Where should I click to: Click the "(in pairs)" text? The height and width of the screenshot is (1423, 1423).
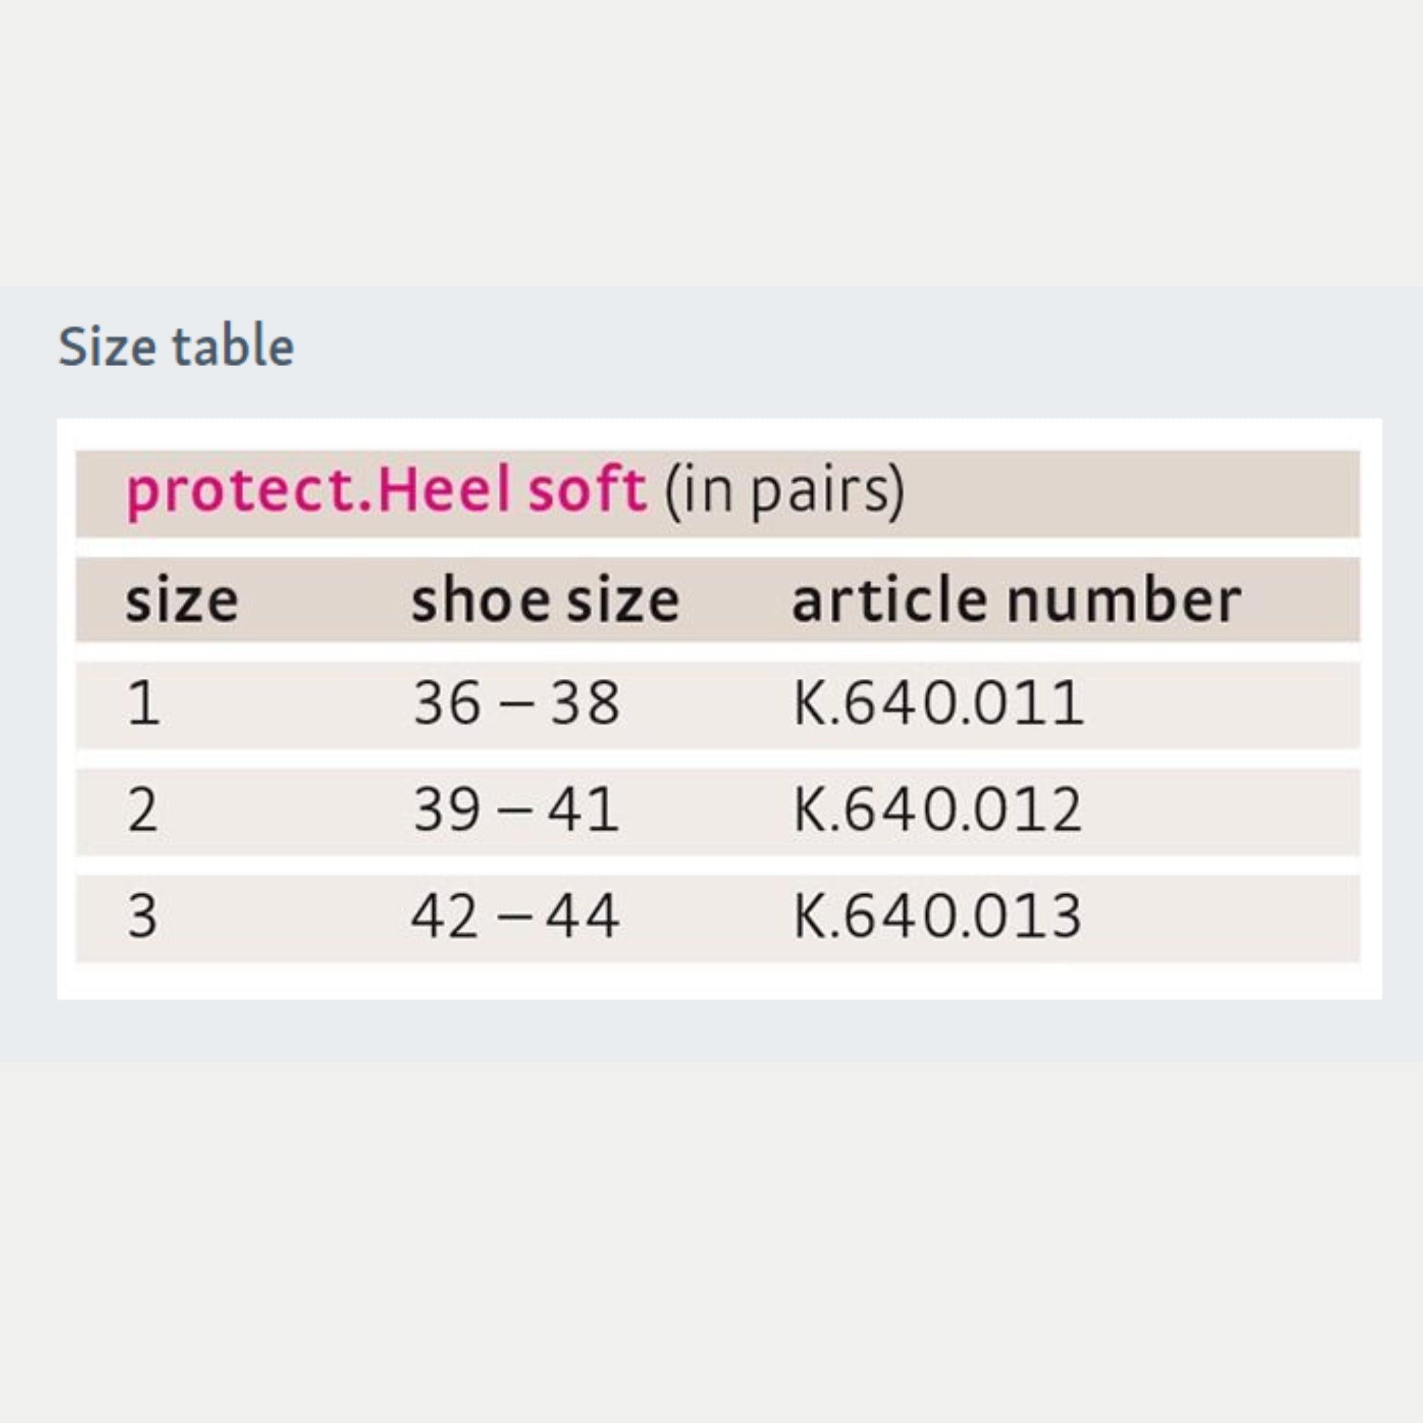(x=784, y=491)
